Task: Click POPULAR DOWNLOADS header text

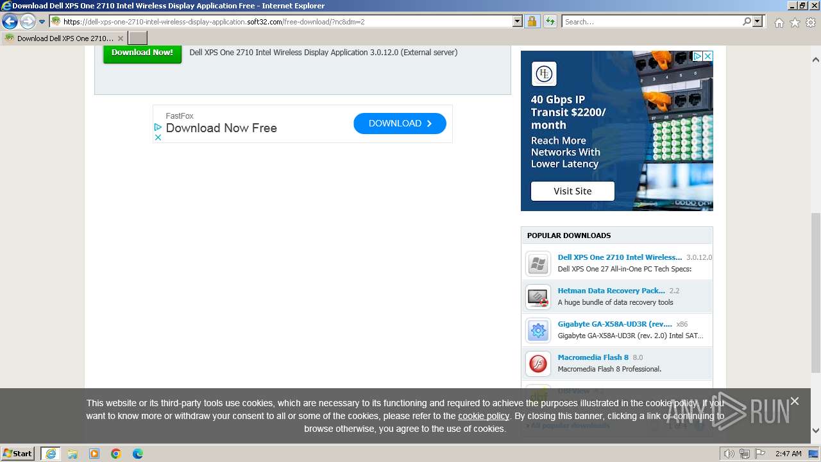Action: [x=569, y=235]
